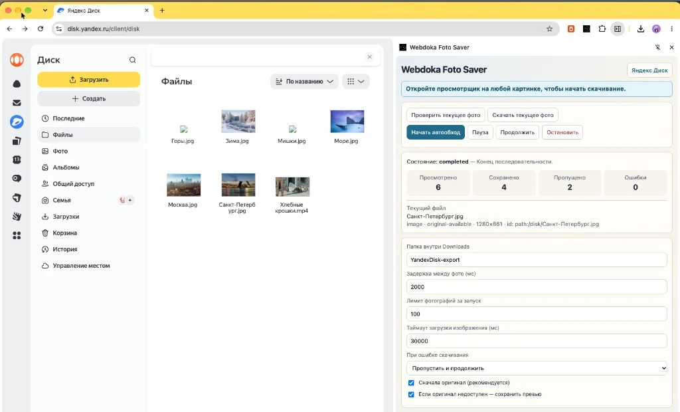Click 'Проверить текущее фото' button
The width and height of the screenshot is (680, 412).
pos(446,115)
